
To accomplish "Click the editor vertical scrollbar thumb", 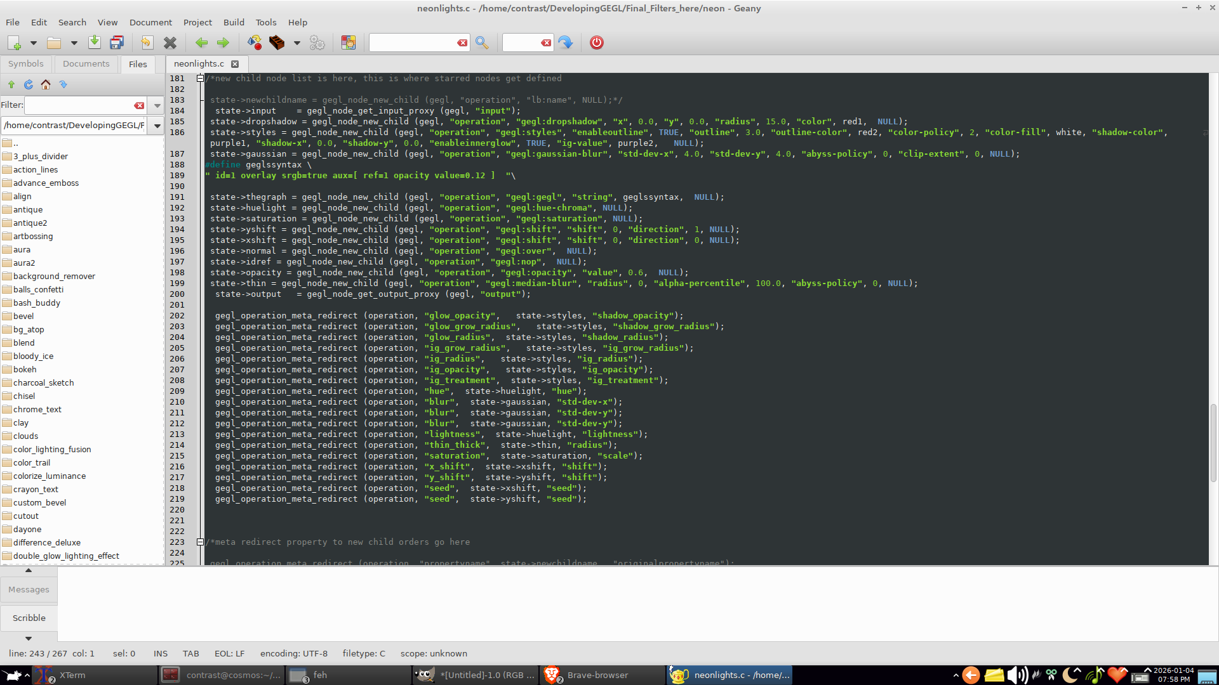I will [x=1213, y=443].
